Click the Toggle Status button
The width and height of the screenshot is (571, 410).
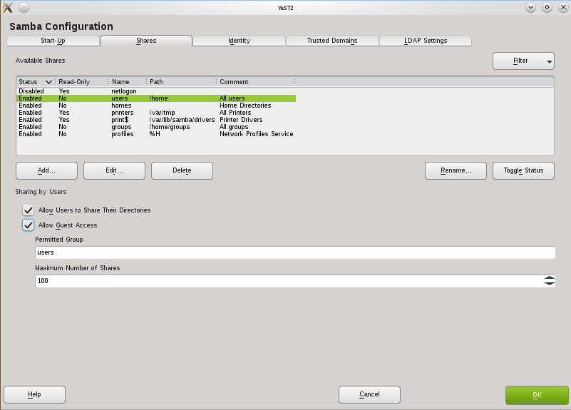pos(523,170)
